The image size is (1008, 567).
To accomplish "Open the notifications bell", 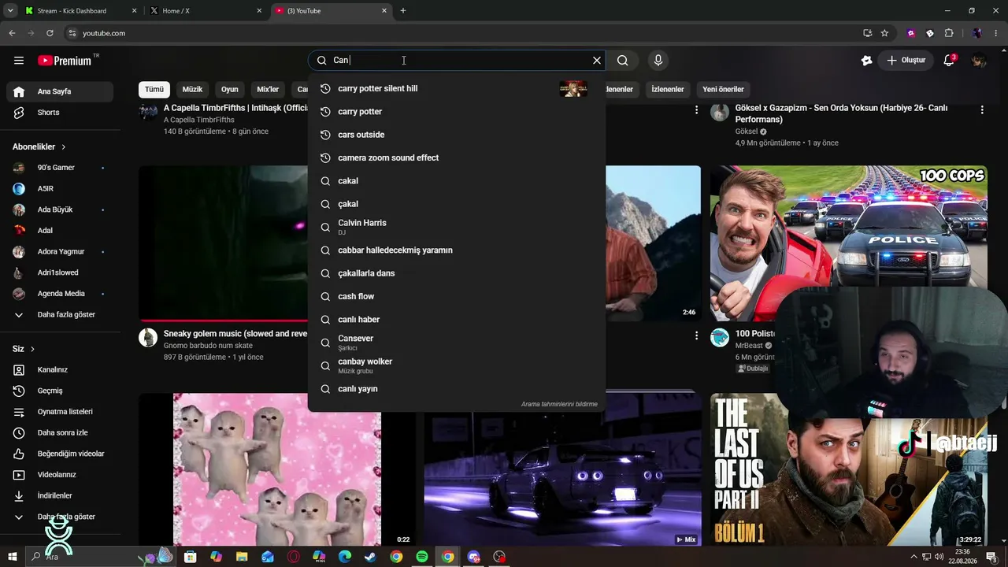I will click(949, 61).
